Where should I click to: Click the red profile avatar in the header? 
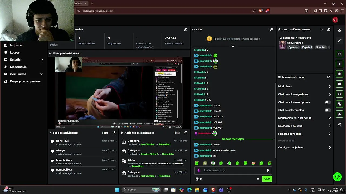click(x=335, y=20)
